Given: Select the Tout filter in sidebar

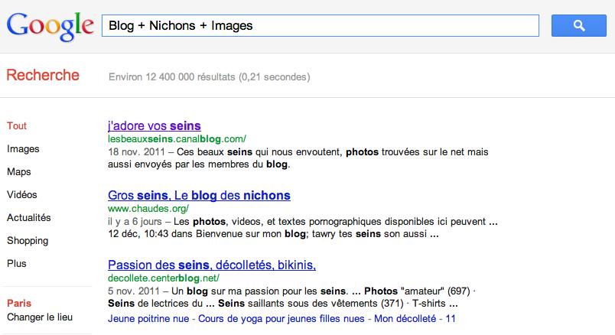Looking at the screenshot, I should pos(17,126).
